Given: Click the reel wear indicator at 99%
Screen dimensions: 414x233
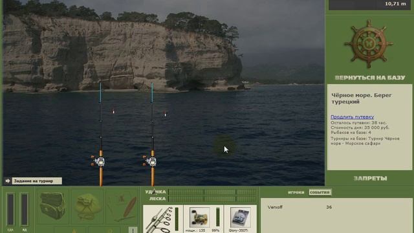Looking at the screenshot, I should [x=218, y=217].
